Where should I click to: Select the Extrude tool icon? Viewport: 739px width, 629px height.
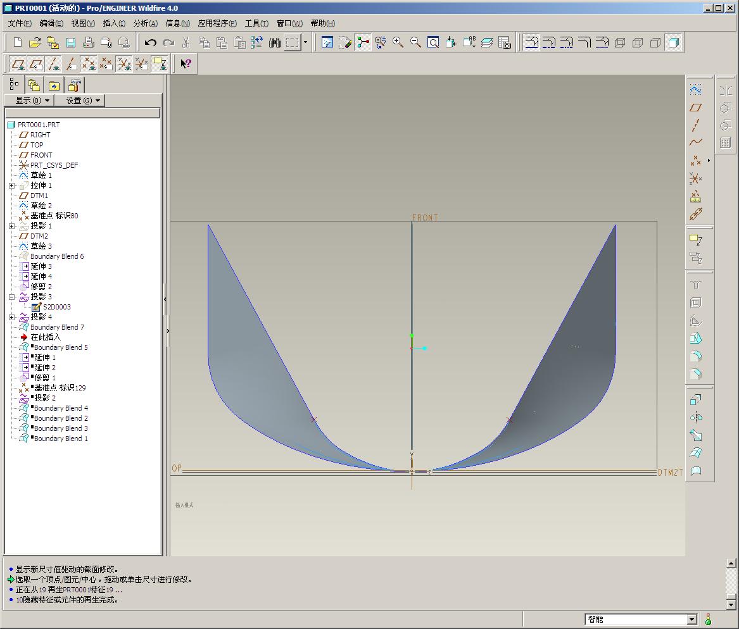[x=696, y=400]
